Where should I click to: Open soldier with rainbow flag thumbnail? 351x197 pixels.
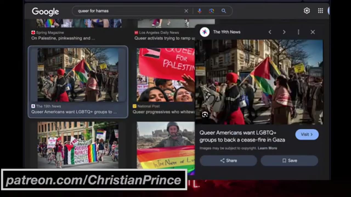click(166, 148)
